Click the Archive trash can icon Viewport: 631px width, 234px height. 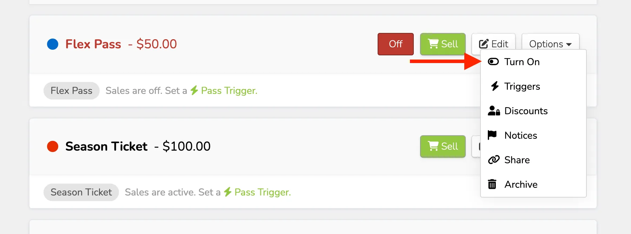point(492,184)
